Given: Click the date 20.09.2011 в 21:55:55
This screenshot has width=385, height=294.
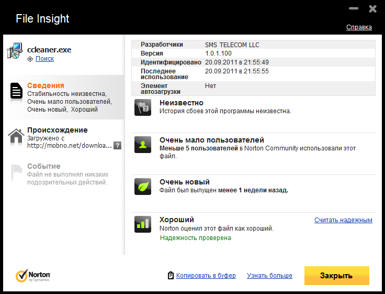Looking at the screenshot, I should point(237,71).
